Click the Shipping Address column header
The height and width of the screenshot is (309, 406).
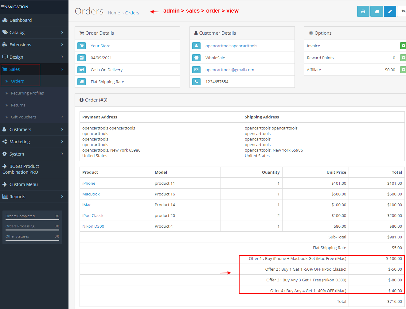[x=262, y=117]
